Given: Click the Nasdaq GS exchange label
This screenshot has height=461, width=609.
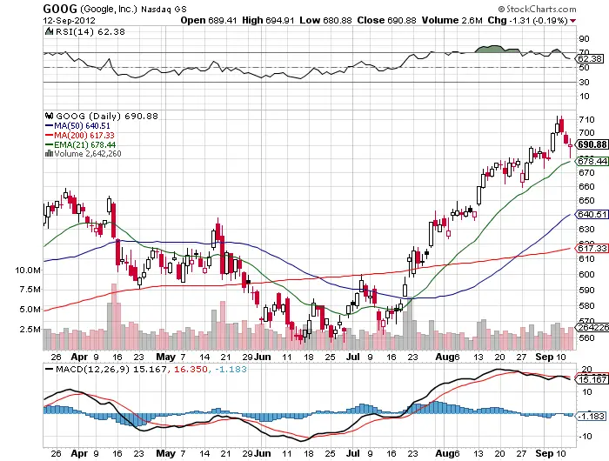Looking at the screenshot, I should click(164, 9).
